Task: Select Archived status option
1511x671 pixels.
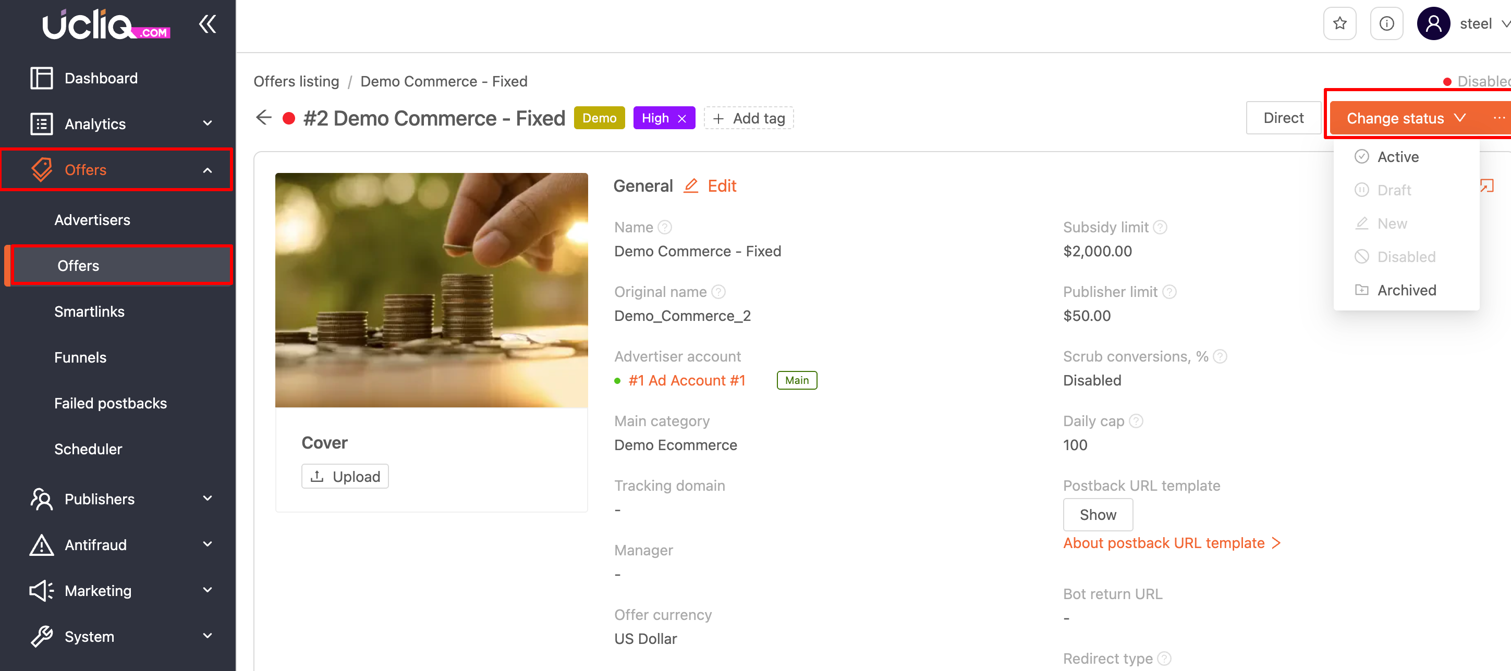Action: pos(1406,290)
